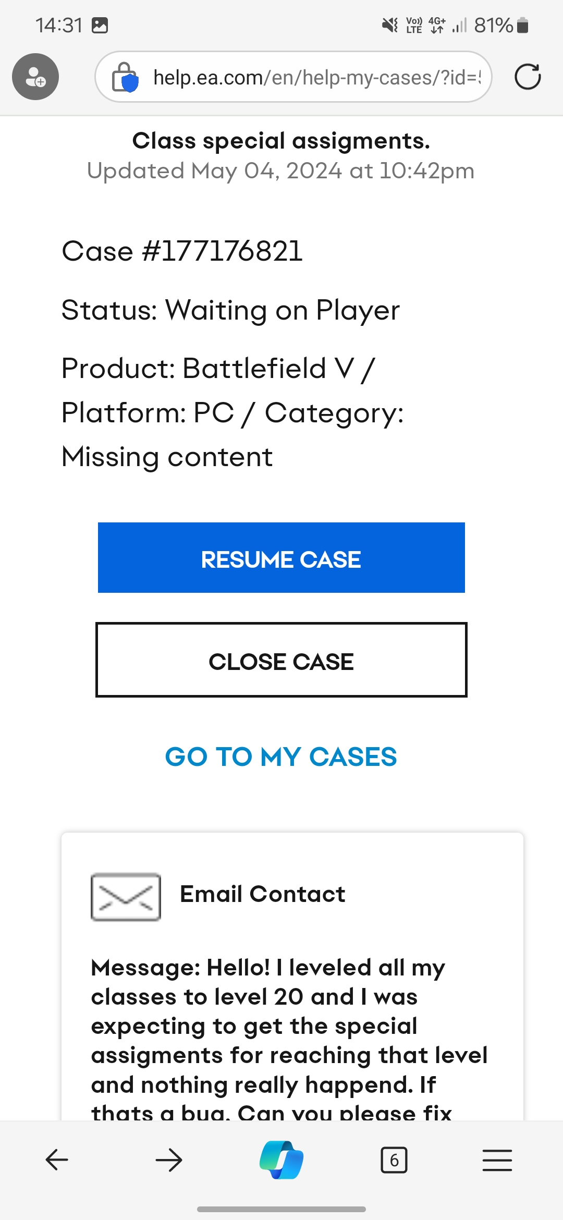The image size is (563, 1220).
Task: Open Copilot from the bottom bar
Action: [x=281, y=1160]
